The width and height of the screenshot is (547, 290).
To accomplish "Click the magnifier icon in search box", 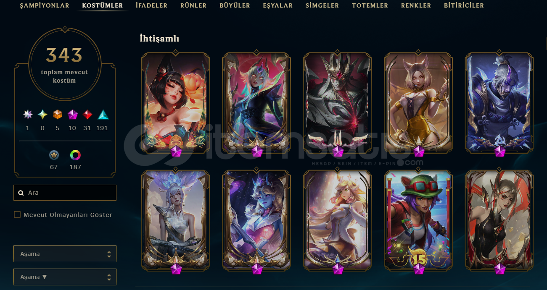I will (x=21, y=193).
